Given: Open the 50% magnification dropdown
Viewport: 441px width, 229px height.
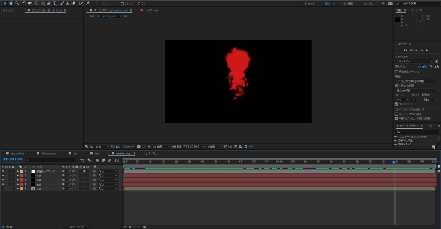Looking at the screenshot, I should tap(102, 147).
